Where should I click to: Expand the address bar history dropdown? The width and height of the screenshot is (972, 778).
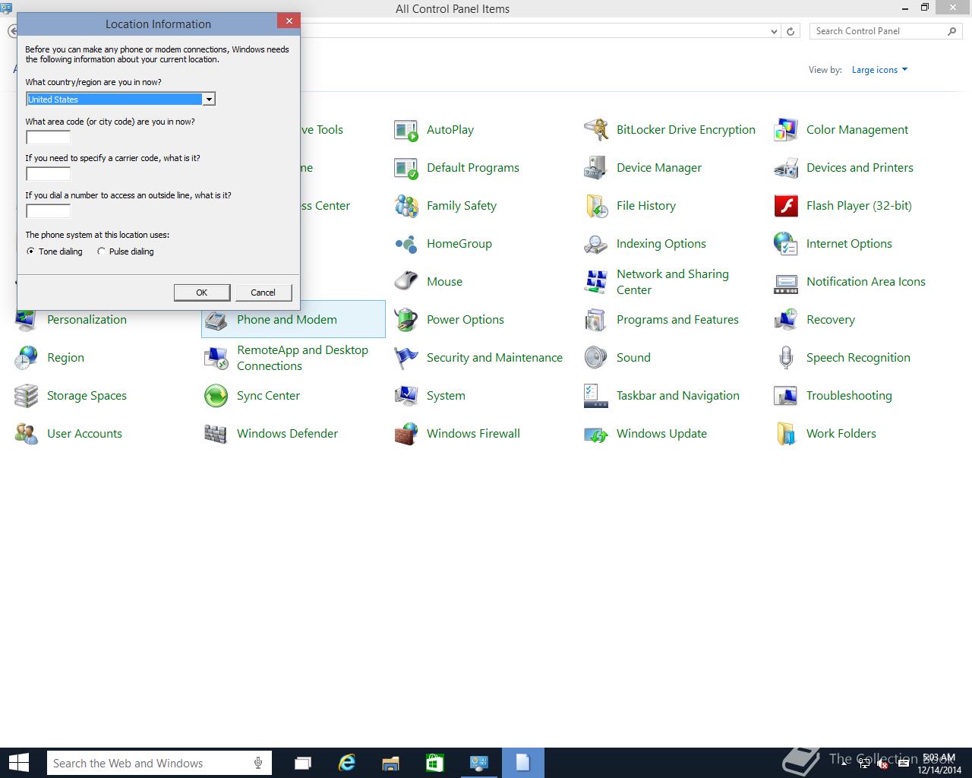tap(774, 31)
